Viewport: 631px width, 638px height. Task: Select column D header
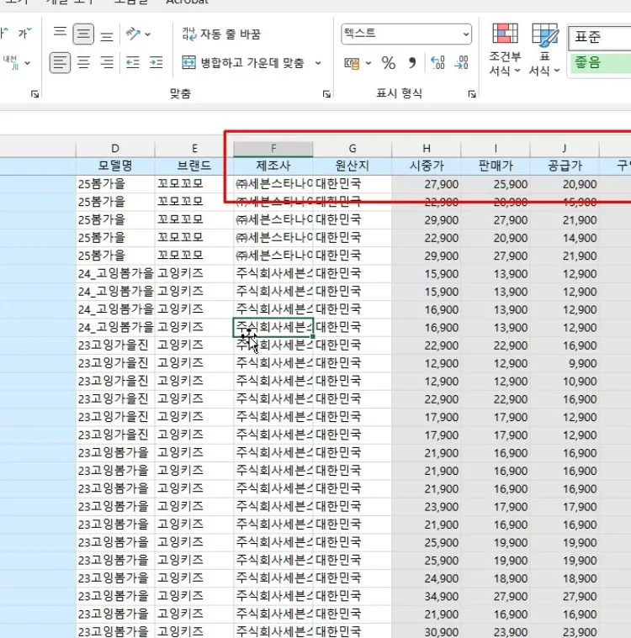115,149
